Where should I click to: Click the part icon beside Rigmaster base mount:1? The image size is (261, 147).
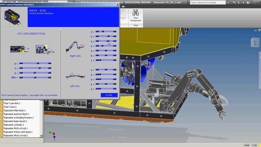2,121
